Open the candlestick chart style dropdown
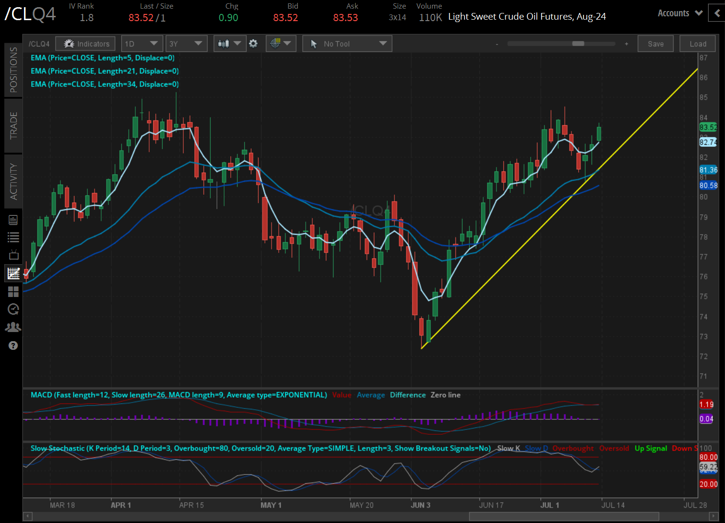Screen dimensions: 725x523 click(229, 44)
